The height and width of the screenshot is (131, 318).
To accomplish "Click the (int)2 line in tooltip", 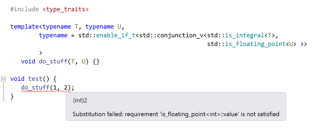I will 80,101.
